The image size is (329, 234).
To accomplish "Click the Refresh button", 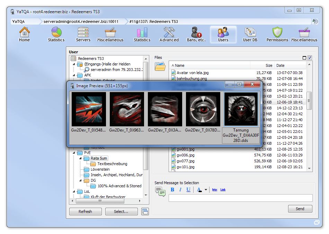I will point(86,211).
